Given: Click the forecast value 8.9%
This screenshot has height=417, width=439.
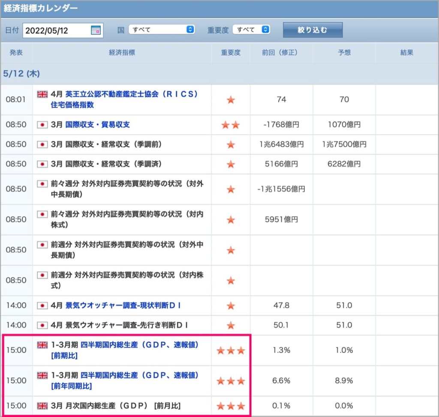Looking at the screenshot, I should pos(344,381).
